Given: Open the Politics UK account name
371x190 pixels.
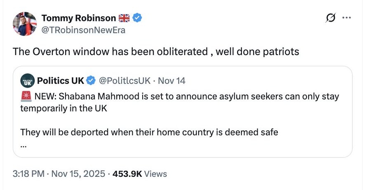Looking at the screenshot, I should (61, 81).
